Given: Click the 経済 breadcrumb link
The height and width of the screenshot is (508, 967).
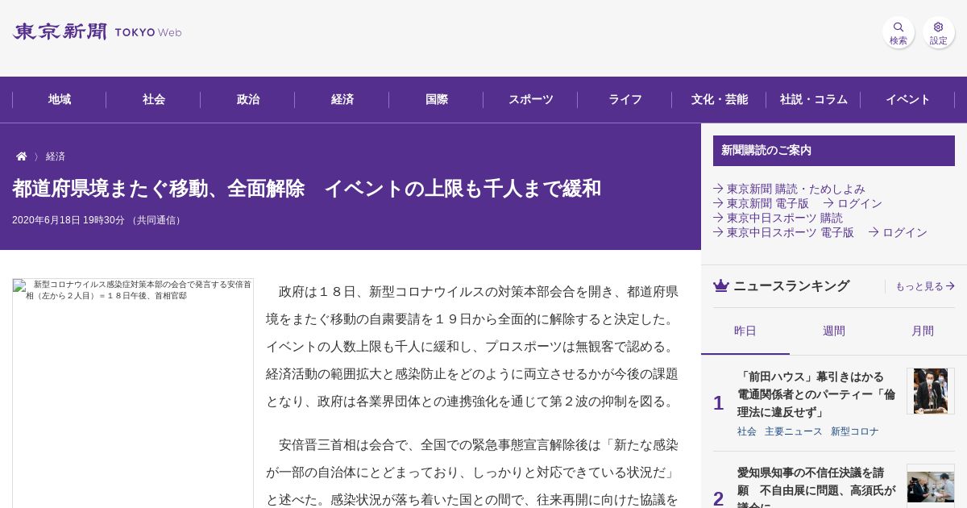Looking at the screenshot, I should coord(56,156).
